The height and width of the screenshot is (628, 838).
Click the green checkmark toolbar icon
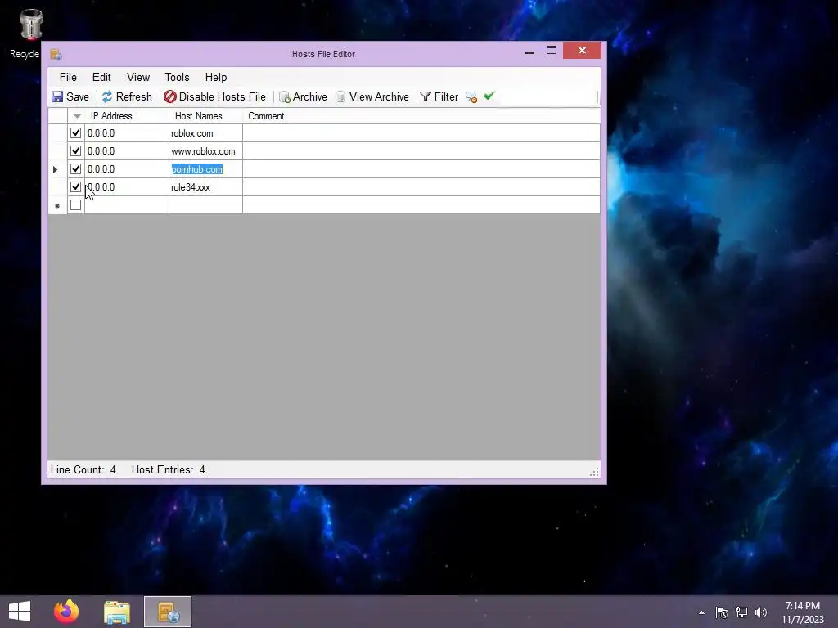(x=489, y=96)
